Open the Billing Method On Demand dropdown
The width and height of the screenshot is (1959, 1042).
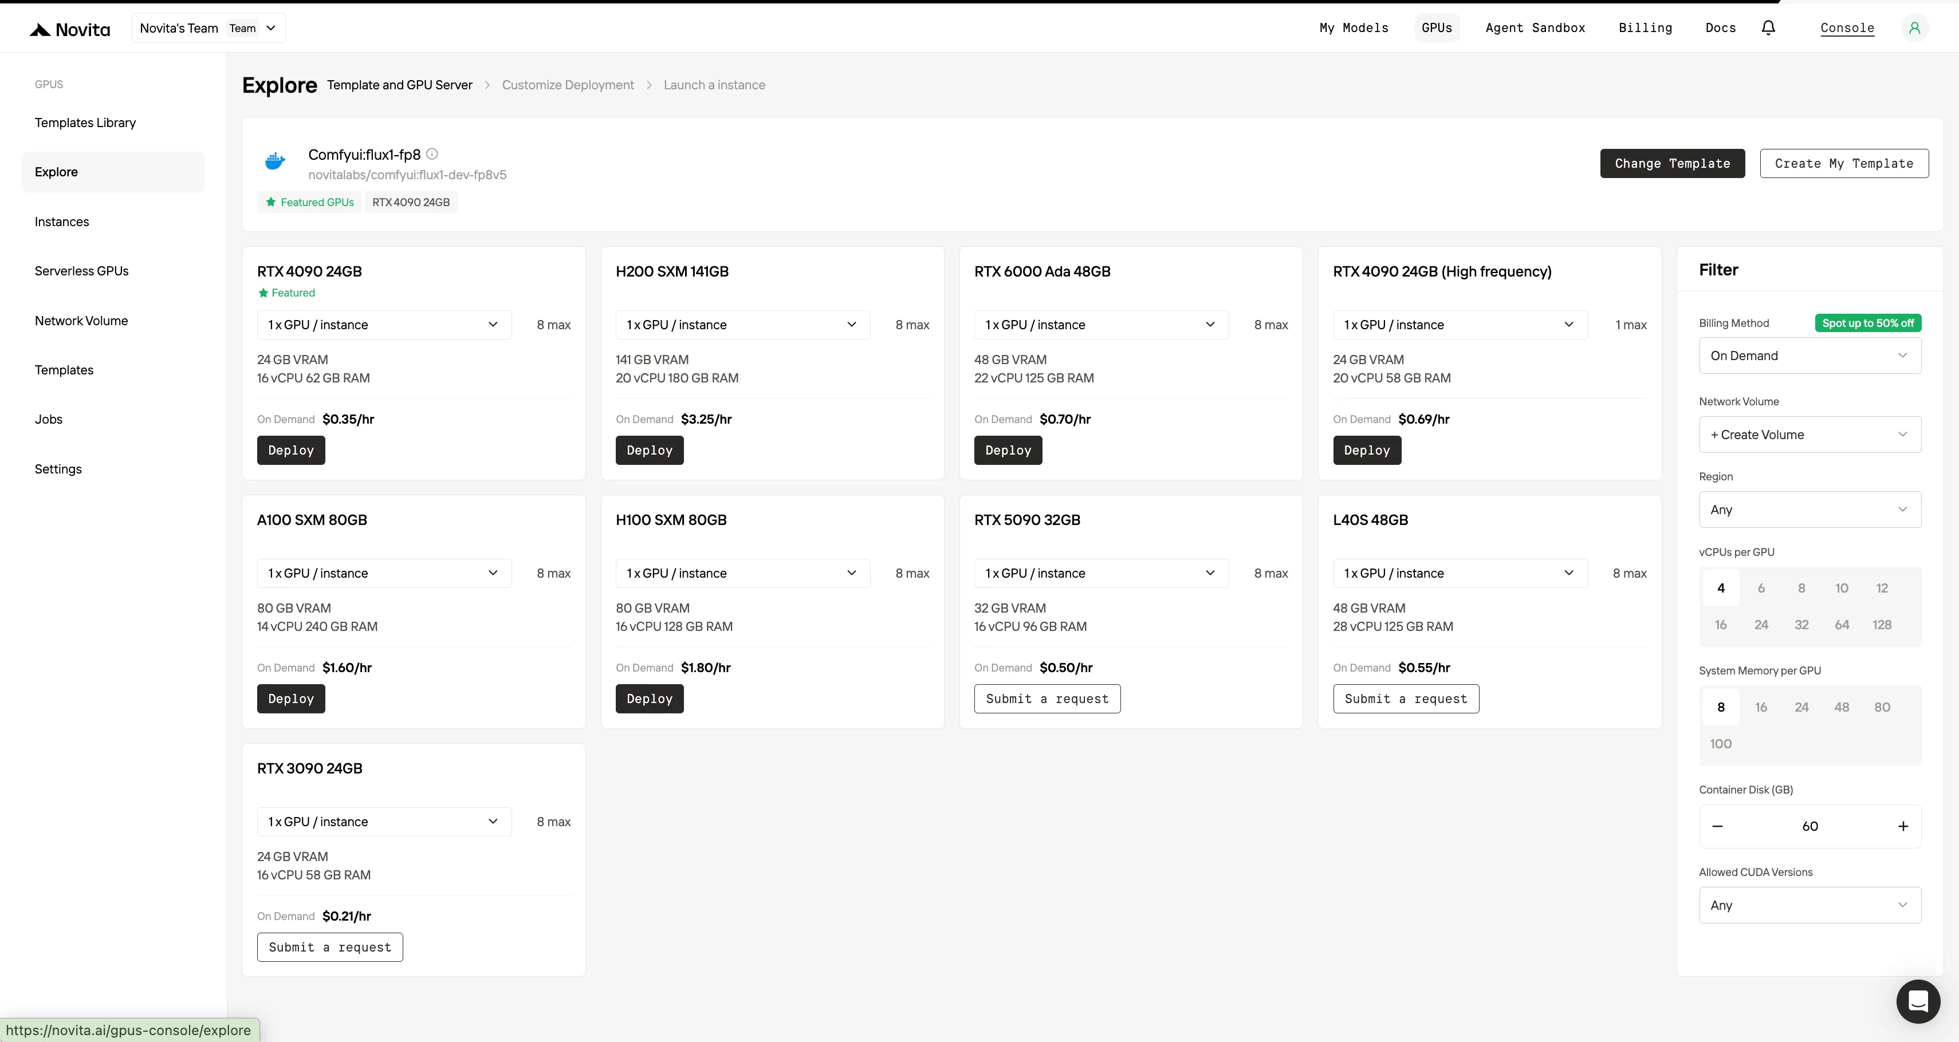(x=1810, y=356)
